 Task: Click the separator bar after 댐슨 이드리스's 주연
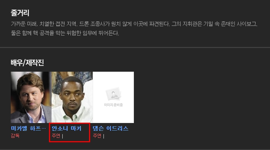103,136
